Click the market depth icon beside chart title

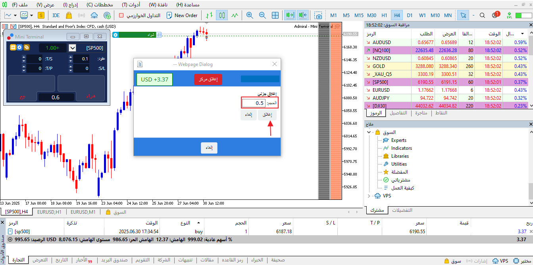[x=4, y=26]
